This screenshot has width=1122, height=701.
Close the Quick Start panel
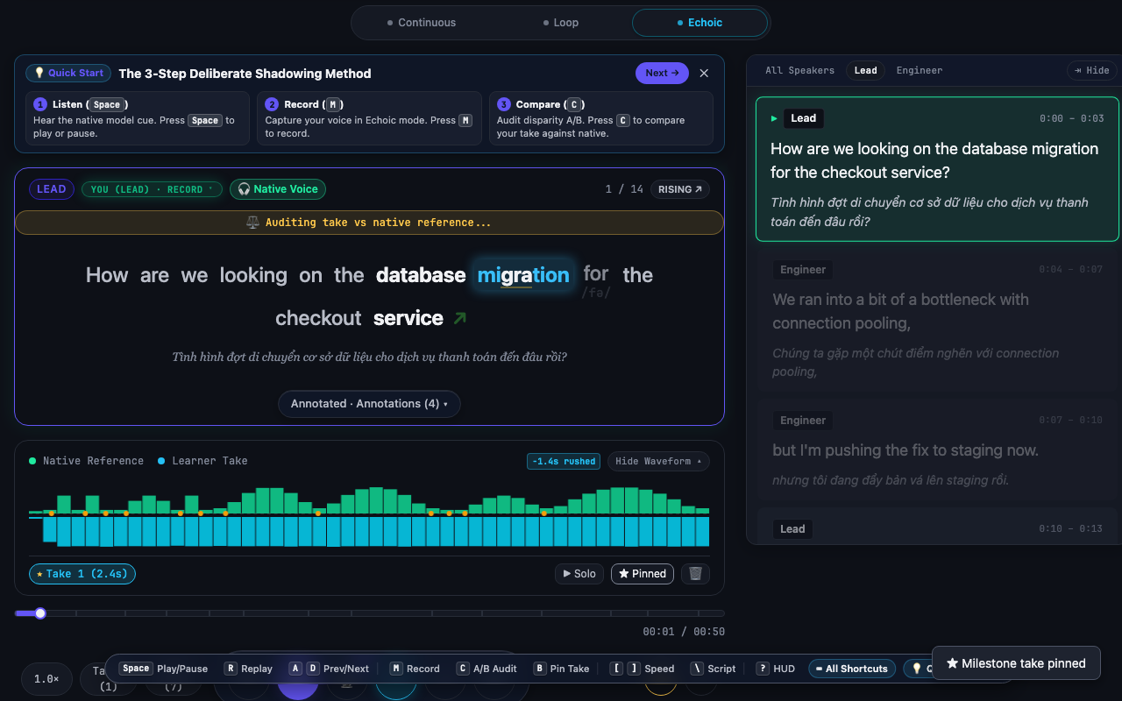pos(704,74)
